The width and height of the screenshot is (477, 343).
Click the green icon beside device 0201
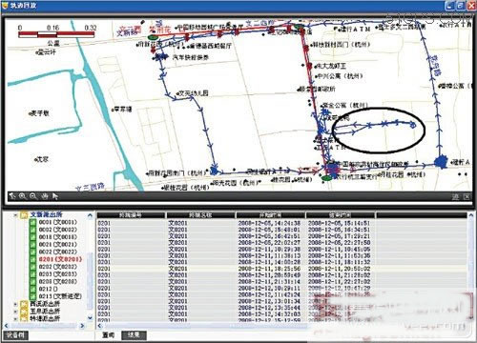(x=32, y=259)
